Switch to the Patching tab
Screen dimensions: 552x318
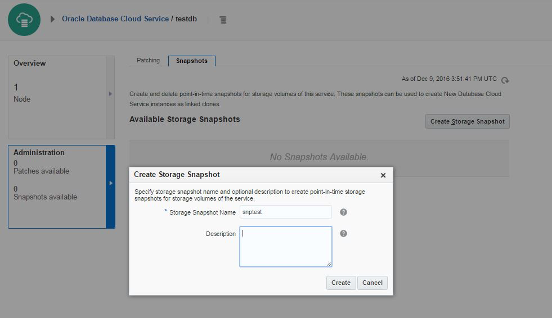(x=148, y=61)
